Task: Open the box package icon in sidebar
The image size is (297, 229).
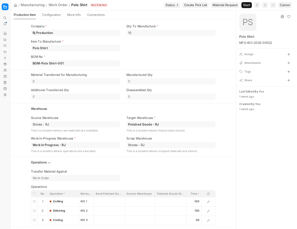Action: coord(5,64)
